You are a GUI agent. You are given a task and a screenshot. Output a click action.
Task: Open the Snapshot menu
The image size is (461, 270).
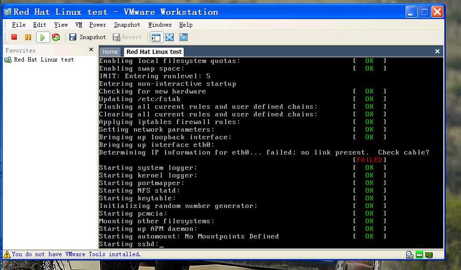point(127,25)
